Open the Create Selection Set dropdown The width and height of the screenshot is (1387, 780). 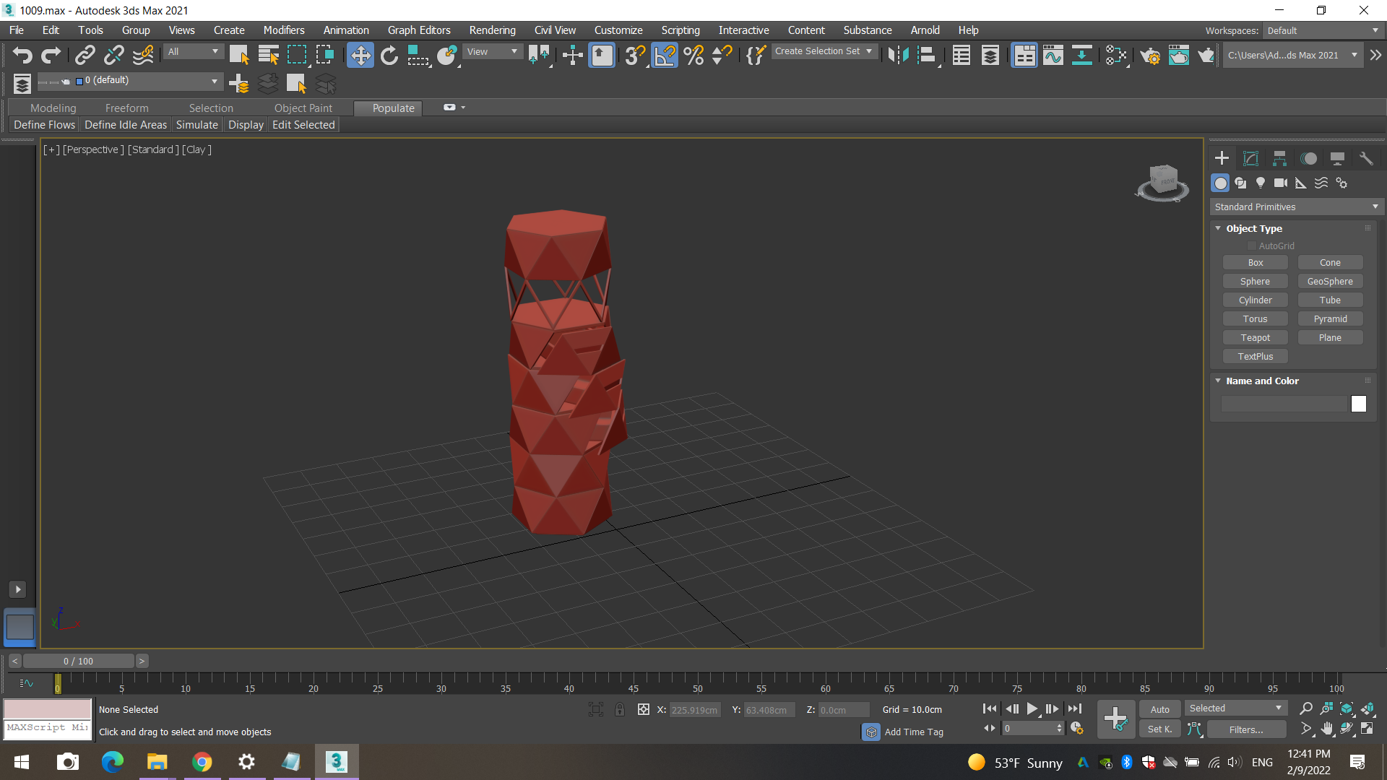tap(823, 51)
